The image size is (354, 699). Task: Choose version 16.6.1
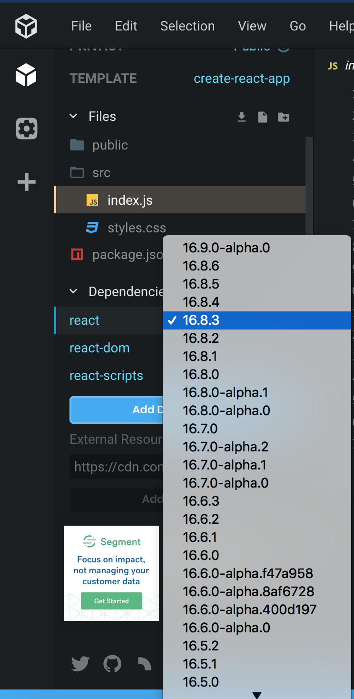[x=257, y=537]
